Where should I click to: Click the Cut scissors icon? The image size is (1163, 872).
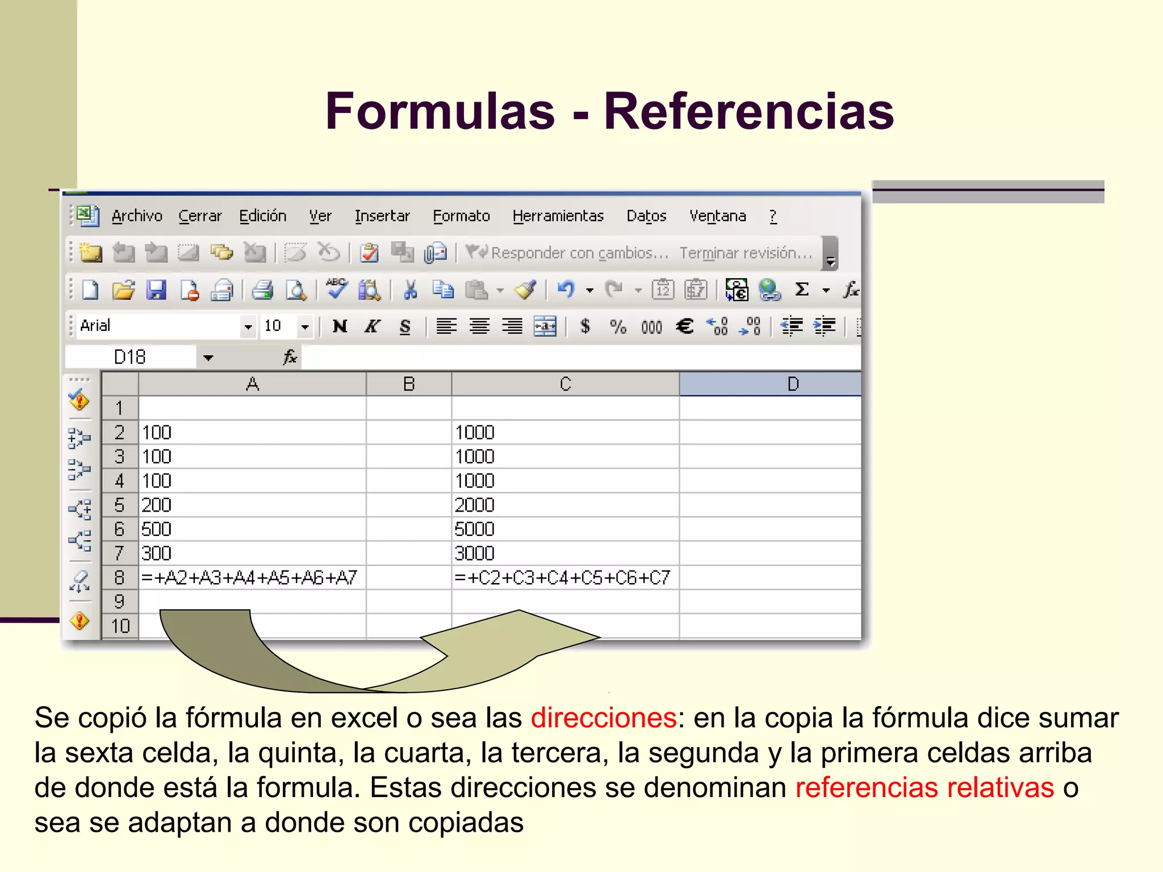pyautogui.click(x=410, y=290)
